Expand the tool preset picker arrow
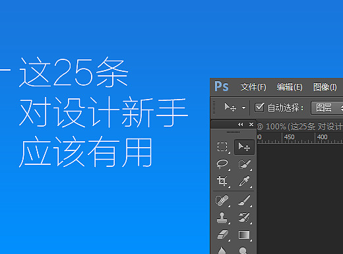The image size is (343, 254). [x=243, y=108]
